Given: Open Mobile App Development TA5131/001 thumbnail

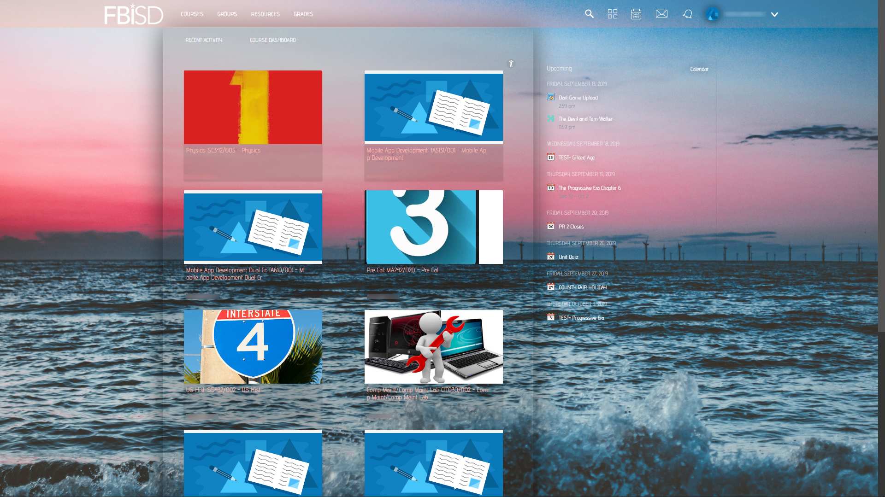Looking at the screenshot, I should click(434, 107).
